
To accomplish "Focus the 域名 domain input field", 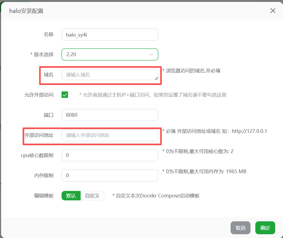I will [x=110, y=74].
